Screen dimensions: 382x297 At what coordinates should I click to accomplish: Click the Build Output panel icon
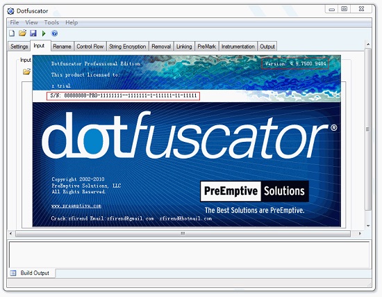[13, 273]
